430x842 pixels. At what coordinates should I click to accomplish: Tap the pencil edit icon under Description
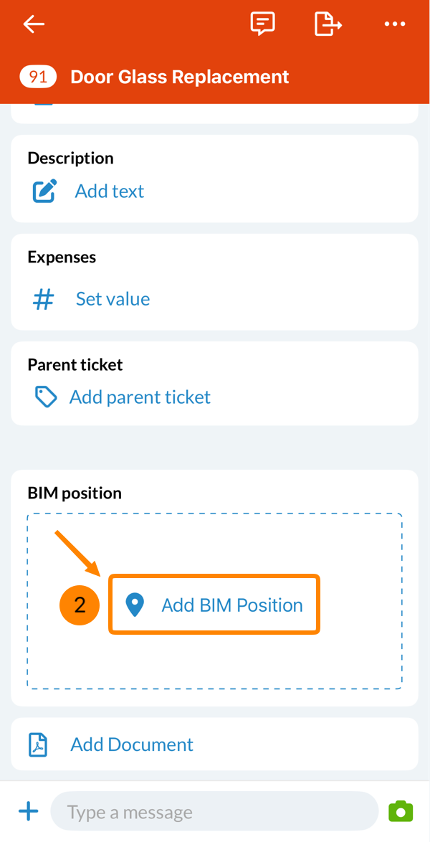tap(44, 191)
